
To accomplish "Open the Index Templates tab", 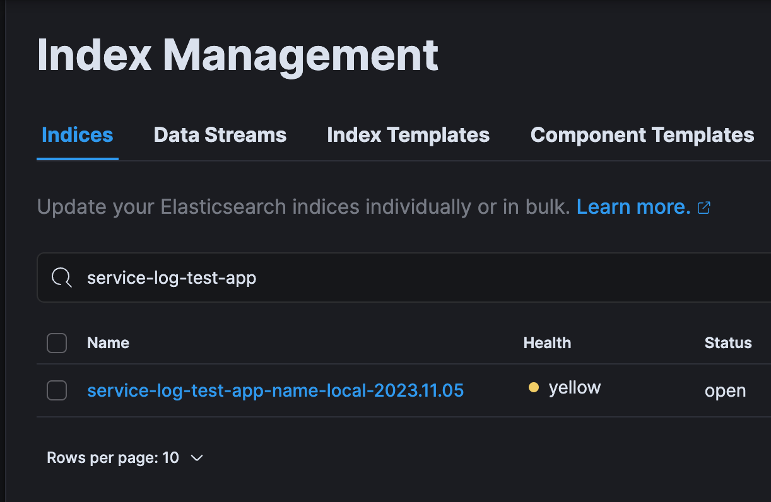I will (x=408, y=135).
